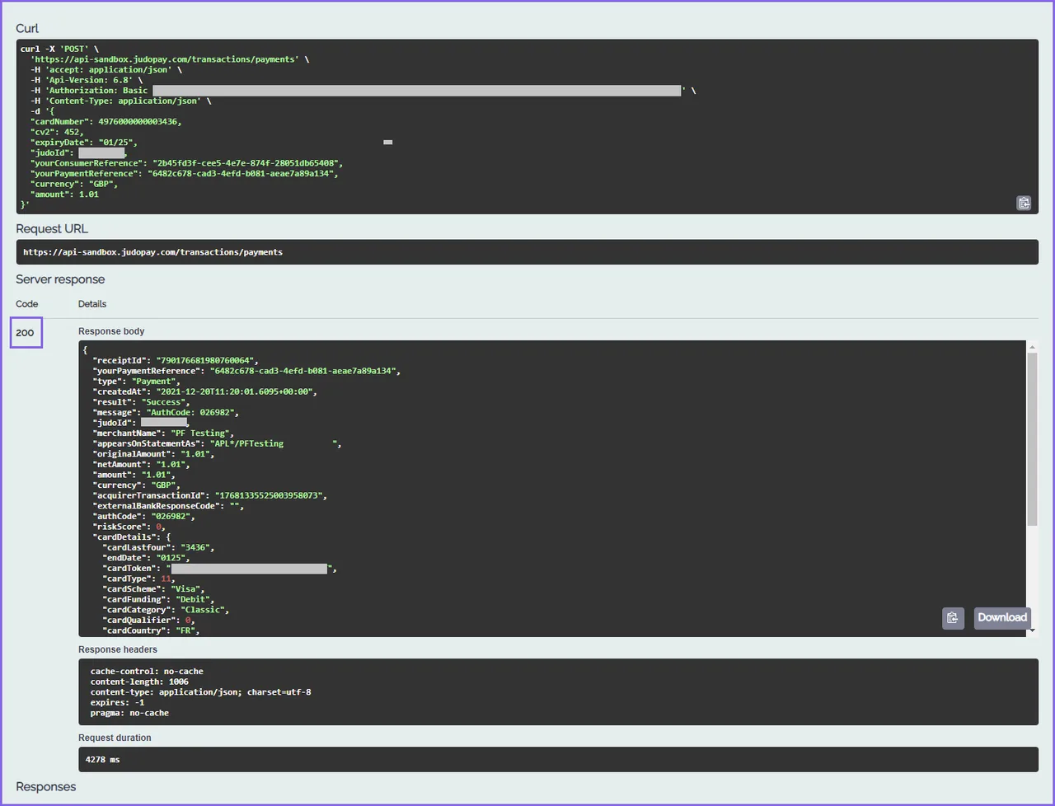This screenshot has width=1055, height=806.
Task: Click the Response body label
Action: (111, 331)
